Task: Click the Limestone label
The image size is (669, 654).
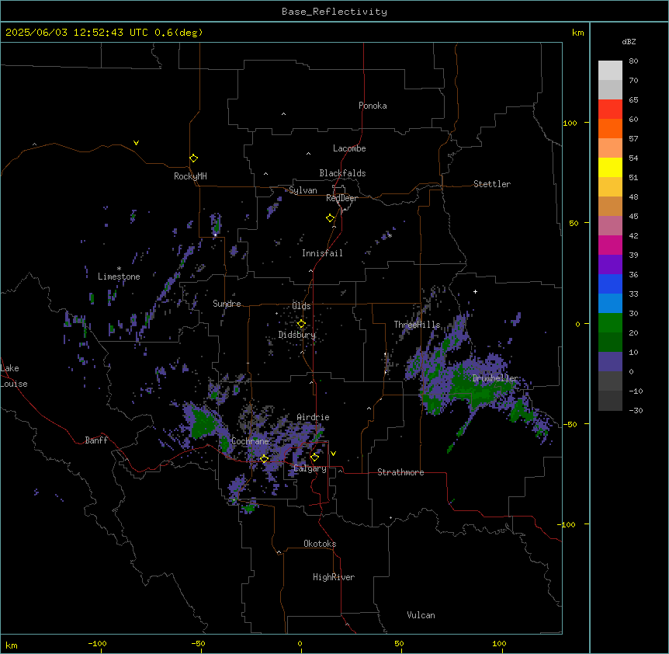Action: click(119, 277)
